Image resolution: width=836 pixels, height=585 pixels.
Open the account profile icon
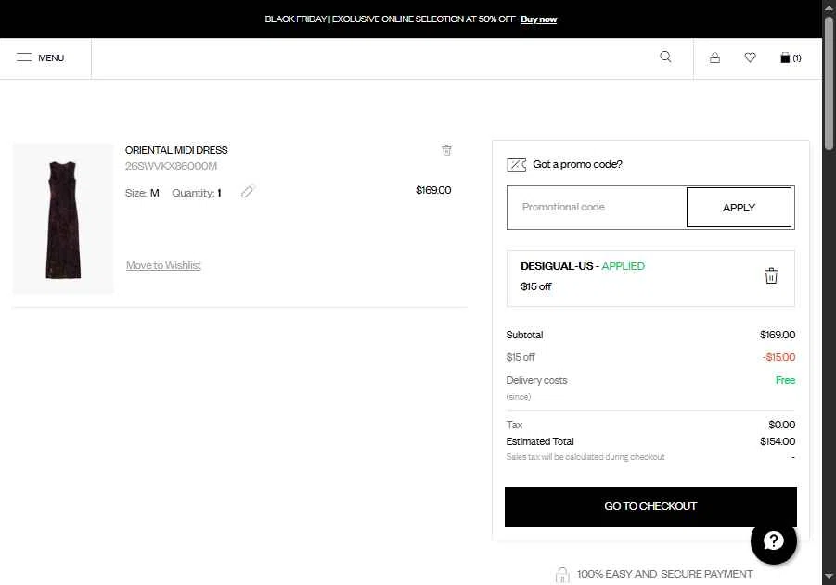[714, 57]
